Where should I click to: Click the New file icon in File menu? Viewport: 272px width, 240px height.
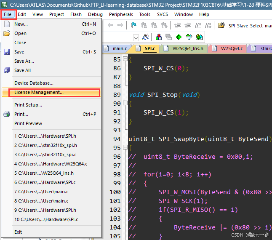pyautogui.click(x=7, y=24)
